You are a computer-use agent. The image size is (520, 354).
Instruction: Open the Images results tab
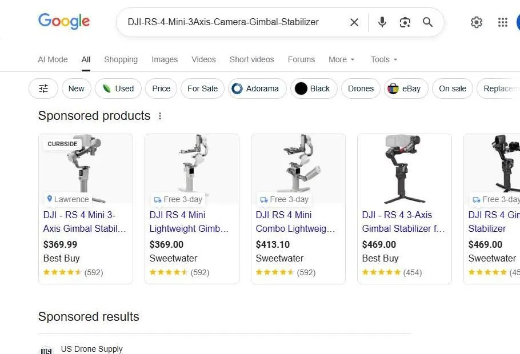coord(165,59)
